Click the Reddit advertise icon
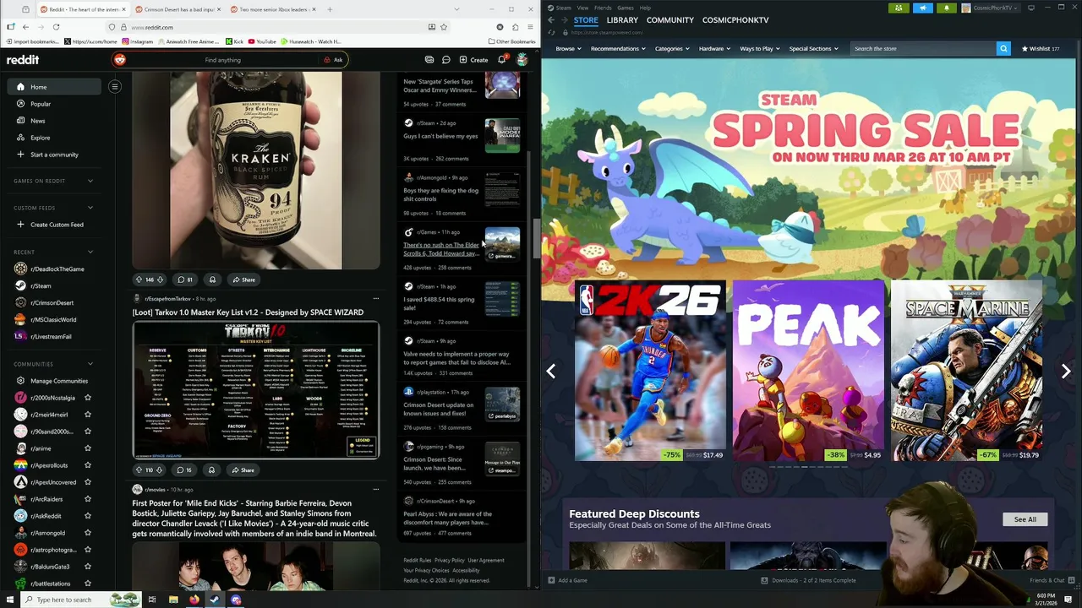Viewport: 1082px width, 608px height. 429,60
